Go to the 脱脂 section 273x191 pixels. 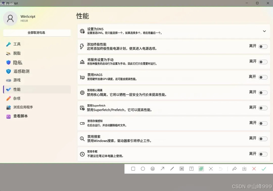click(x=37, y=53)
